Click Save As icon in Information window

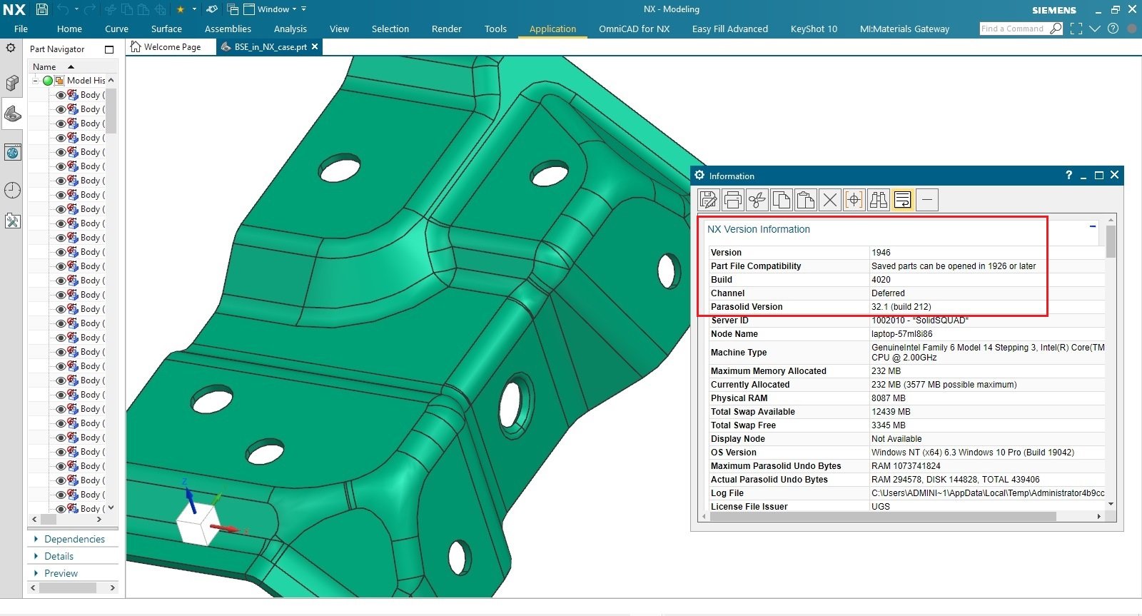709,200
